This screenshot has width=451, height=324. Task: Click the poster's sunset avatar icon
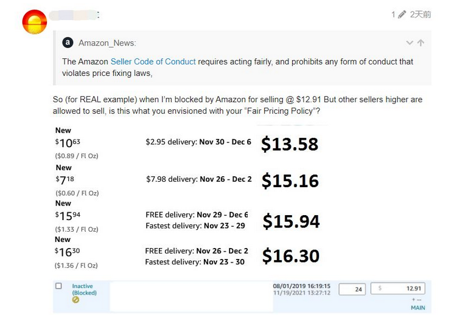click(x=35, y=22)
